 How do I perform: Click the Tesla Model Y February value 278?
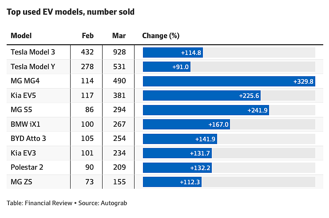click(87, 66)
